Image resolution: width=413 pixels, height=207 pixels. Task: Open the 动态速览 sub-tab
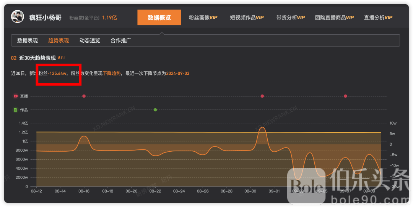click(x=89, y=40)
